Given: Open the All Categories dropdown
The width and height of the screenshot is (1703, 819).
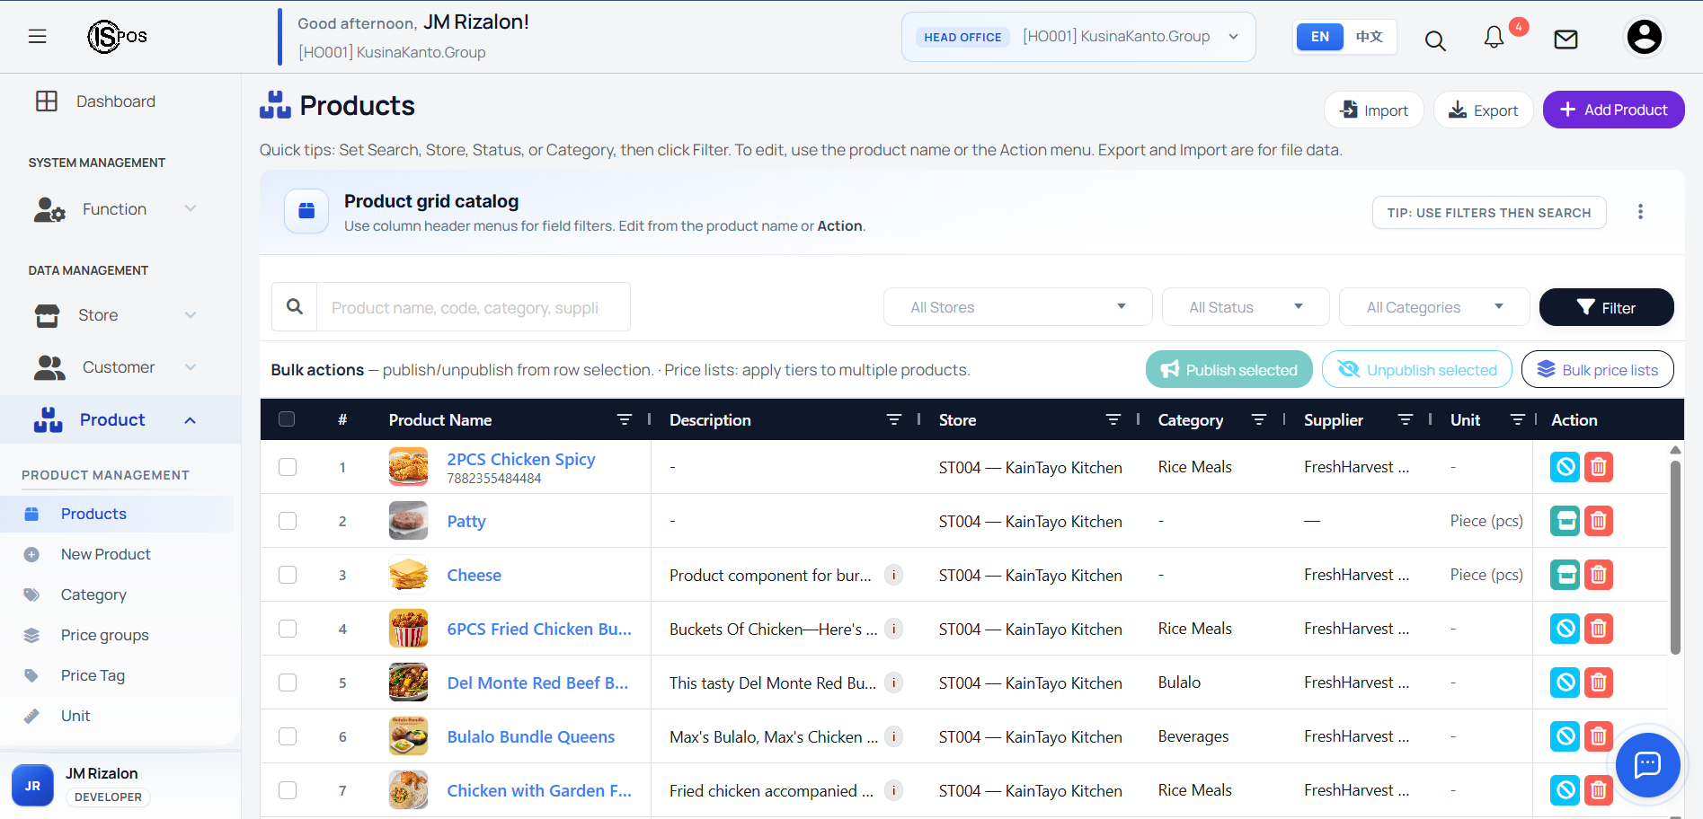Looking at the screenshot, I should point(1434,307).
